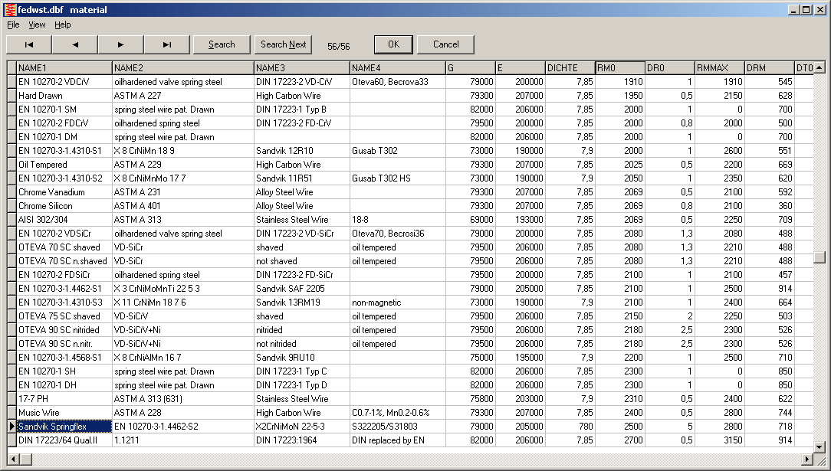Confirm selection with OK button
Image resolution: width=831 pixels, height=471 pixels.
pyautogui.click(x=393, y=44)
